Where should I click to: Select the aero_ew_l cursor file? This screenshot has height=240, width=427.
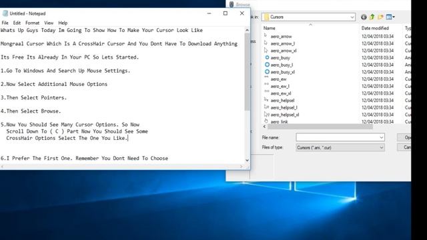[x=280, y=86]
